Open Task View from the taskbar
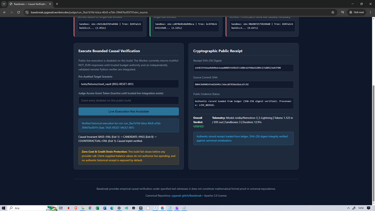375x211 pixels. (x=61, y=208)
